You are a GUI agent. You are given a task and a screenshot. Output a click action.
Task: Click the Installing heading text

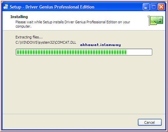tap(19, 17)
